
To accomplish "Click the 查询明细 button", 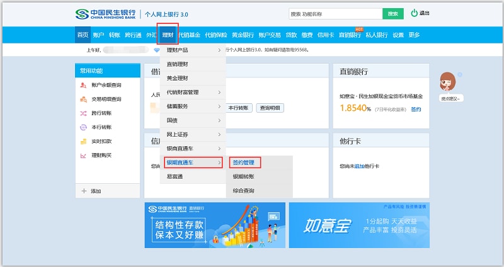I will pos(270,108).
